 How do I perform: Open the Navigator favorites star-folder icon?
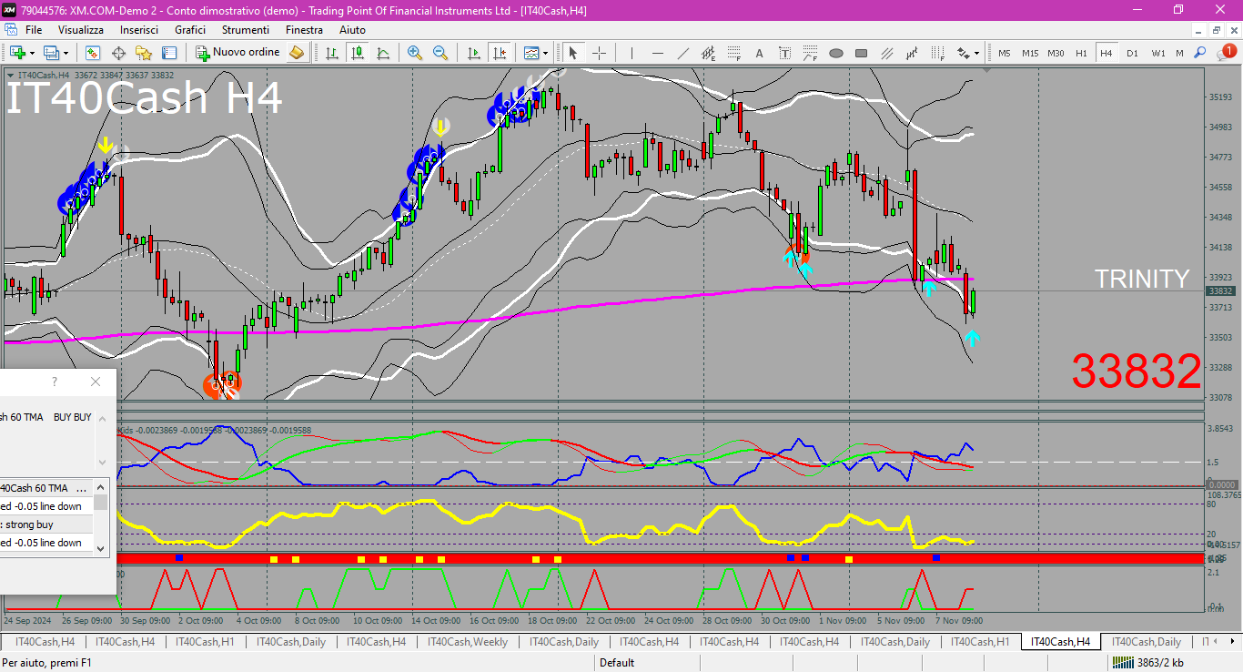[144, 53]
